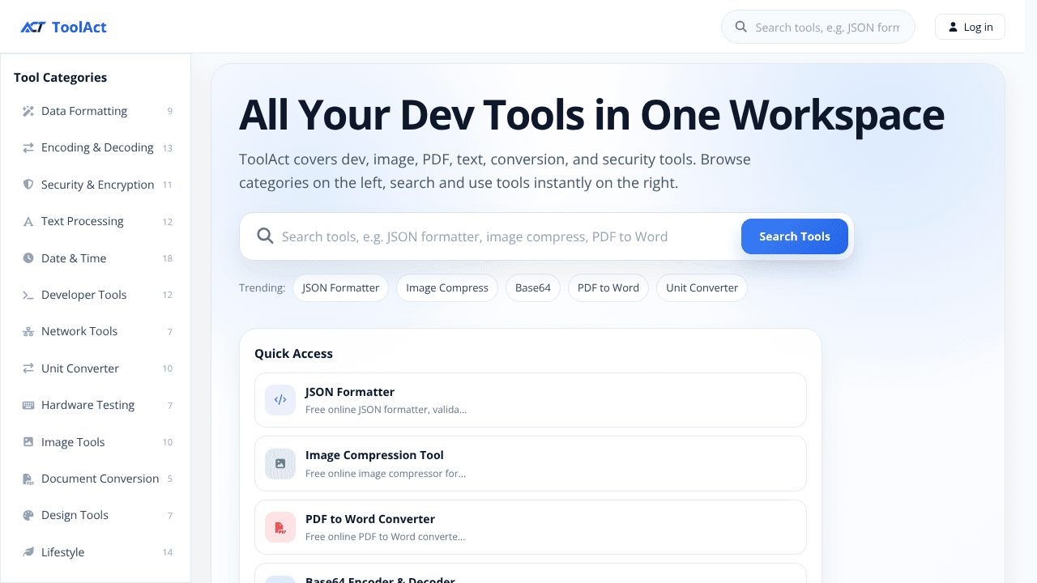
Task: Click the Data Formatting count 9
Action: click(x=170, y=111)
